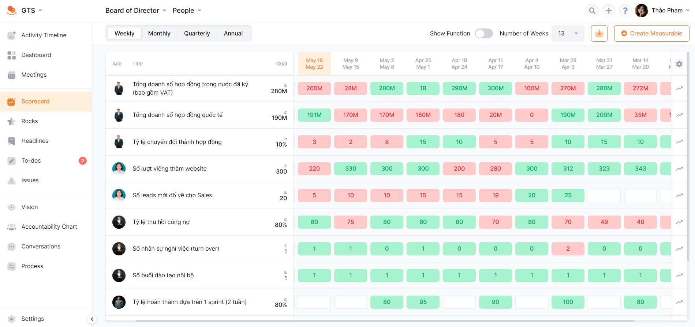The width and height of the screenshot is (695, 327).
Task: Click the empty May 16 sprint completion cell
Action: click(x=314, y=302)
